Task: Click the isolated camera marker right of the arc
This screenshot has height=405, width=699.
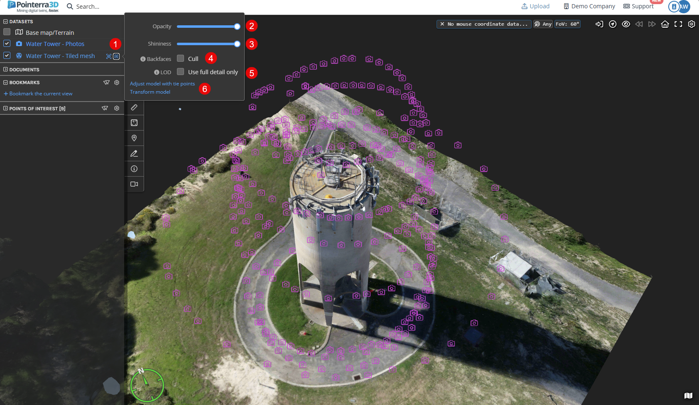Action: (x=458, y=145)
